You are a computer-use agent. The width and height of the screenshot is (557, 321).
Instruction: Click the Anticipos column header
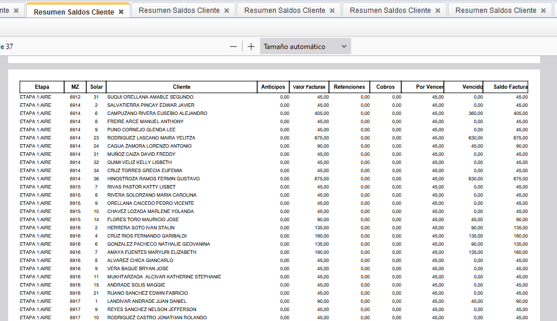pos(273,87)
